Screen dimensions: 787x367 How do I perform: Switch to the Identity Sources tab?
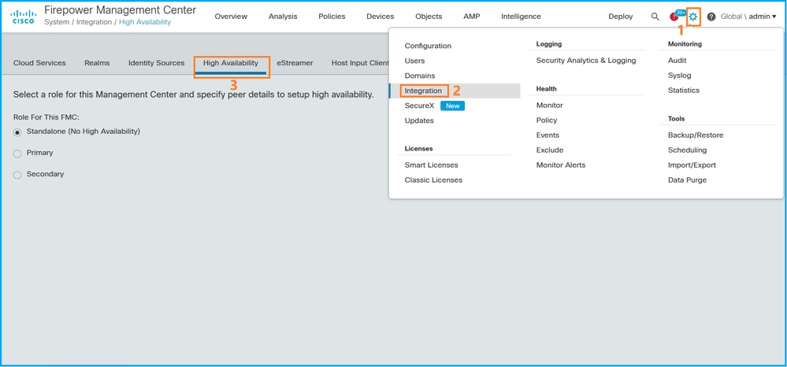[156, 63]
